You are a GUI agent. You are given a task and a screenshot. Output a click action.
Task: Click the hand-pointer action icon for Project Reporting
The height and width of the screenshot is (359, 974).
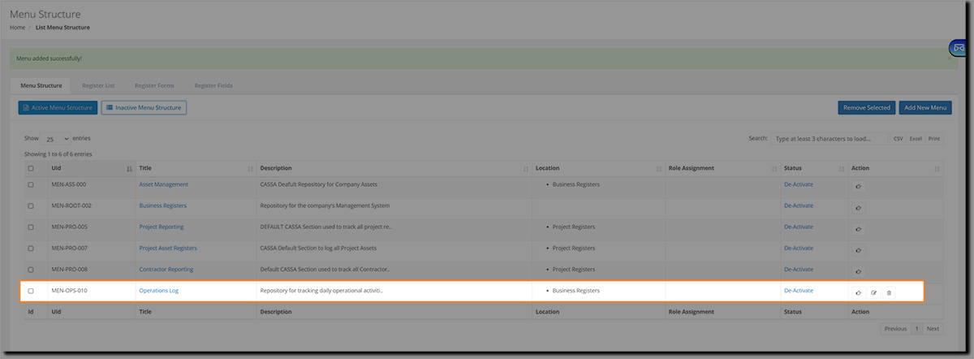coord(859,229)
